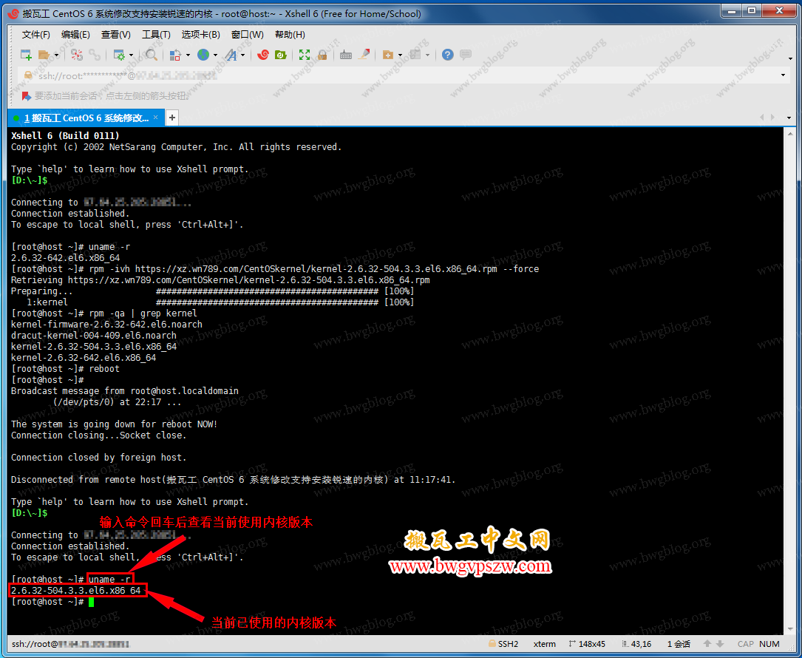Click the blue Help question mark icon
Viewport: 802px width, 658px height.
(x=447, y=55)
